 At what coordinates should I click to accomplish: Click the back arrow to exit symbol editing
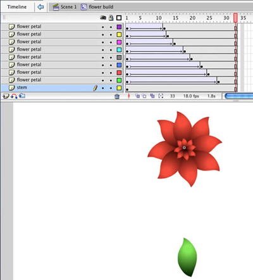coord(40,7)
